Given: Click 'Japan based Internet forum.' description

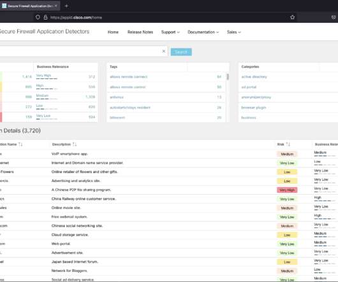Looking at the screenshot, I should pyautogui.click(x=75, y=262).
